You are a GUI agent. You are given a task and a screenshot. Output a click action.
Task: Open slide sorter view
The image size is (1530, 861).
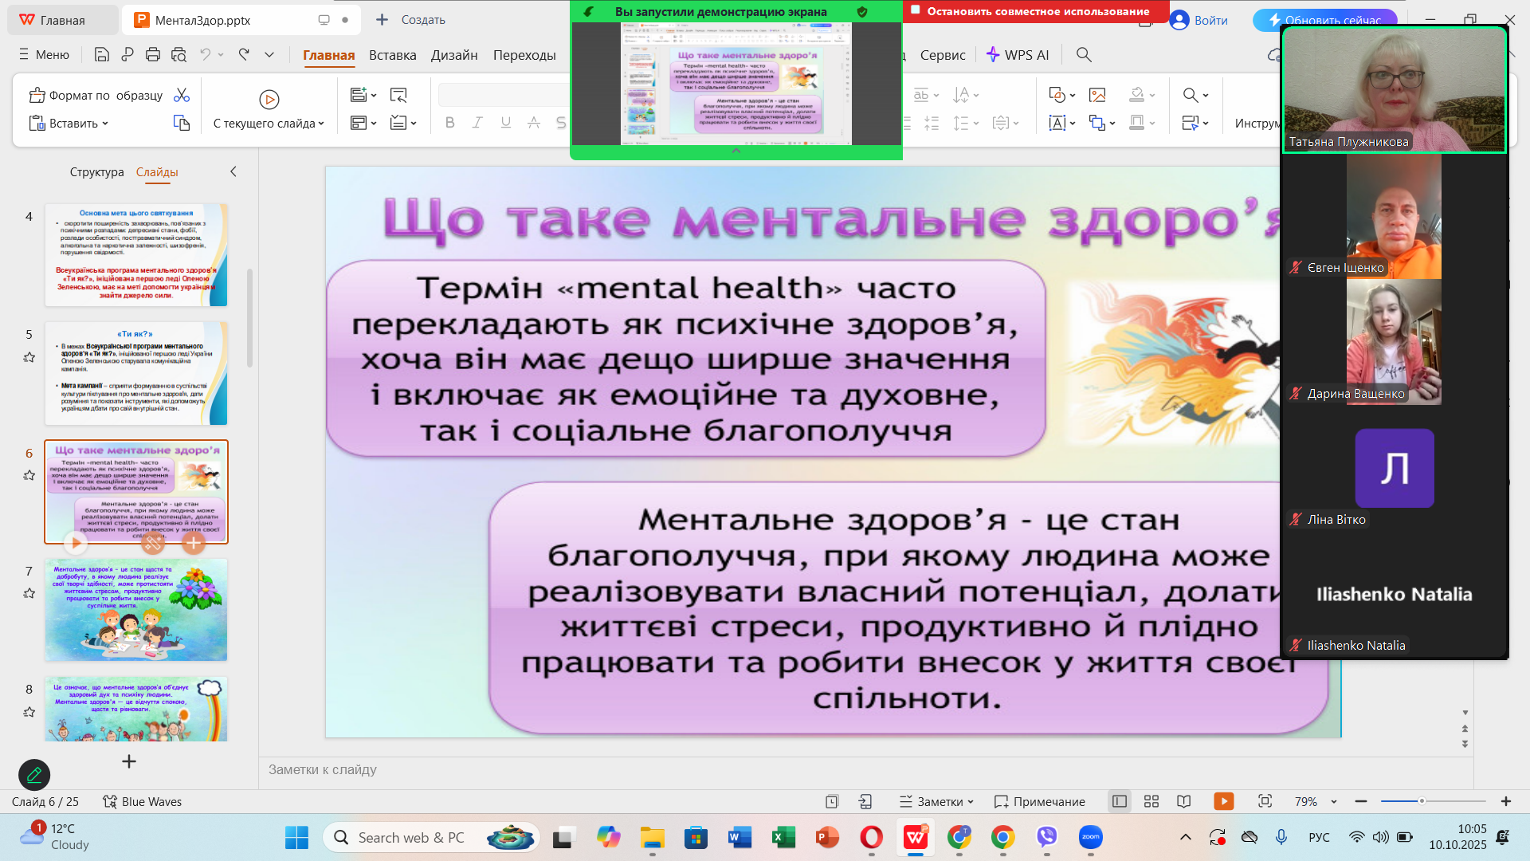point(1151,801)
